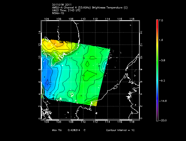The height and width of the screenshot is (141, 186).
Task: Click the "4" latitude label on left axis
Action: click(40, 94)
